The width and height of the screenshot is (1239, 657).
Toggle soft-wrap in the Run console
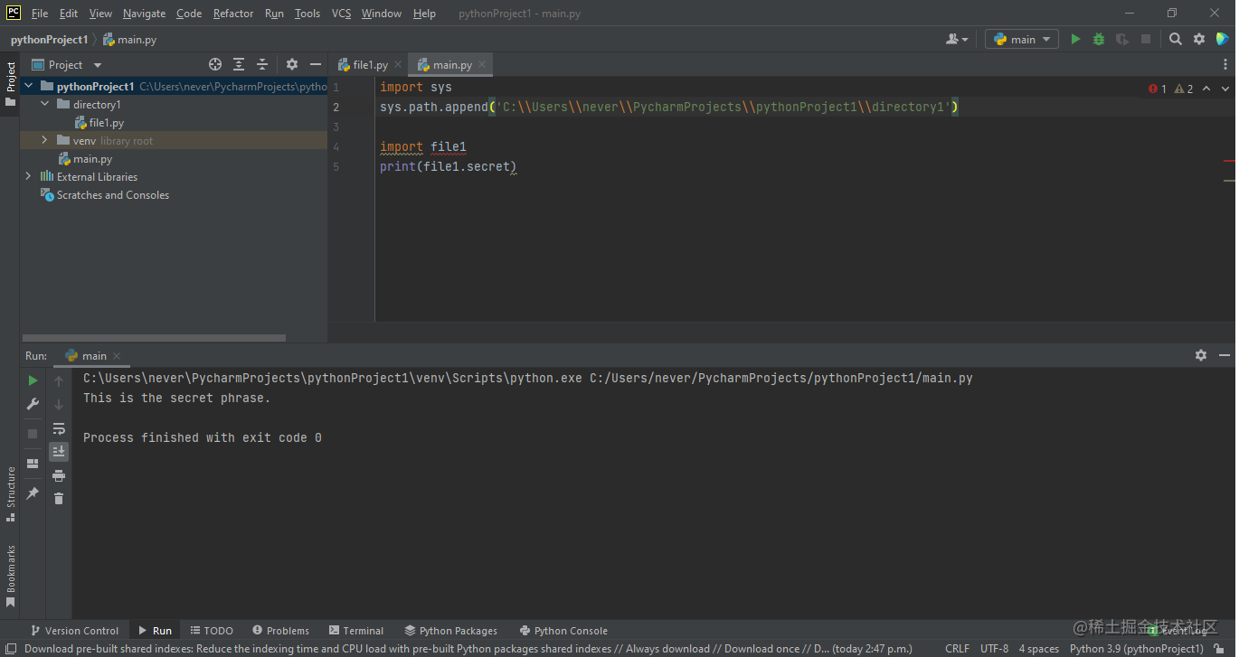click(59, 428)
